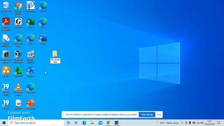This screenshot has height=126, width=224.
Task: Open Task View on the taskbar
Action: [76, 123]
